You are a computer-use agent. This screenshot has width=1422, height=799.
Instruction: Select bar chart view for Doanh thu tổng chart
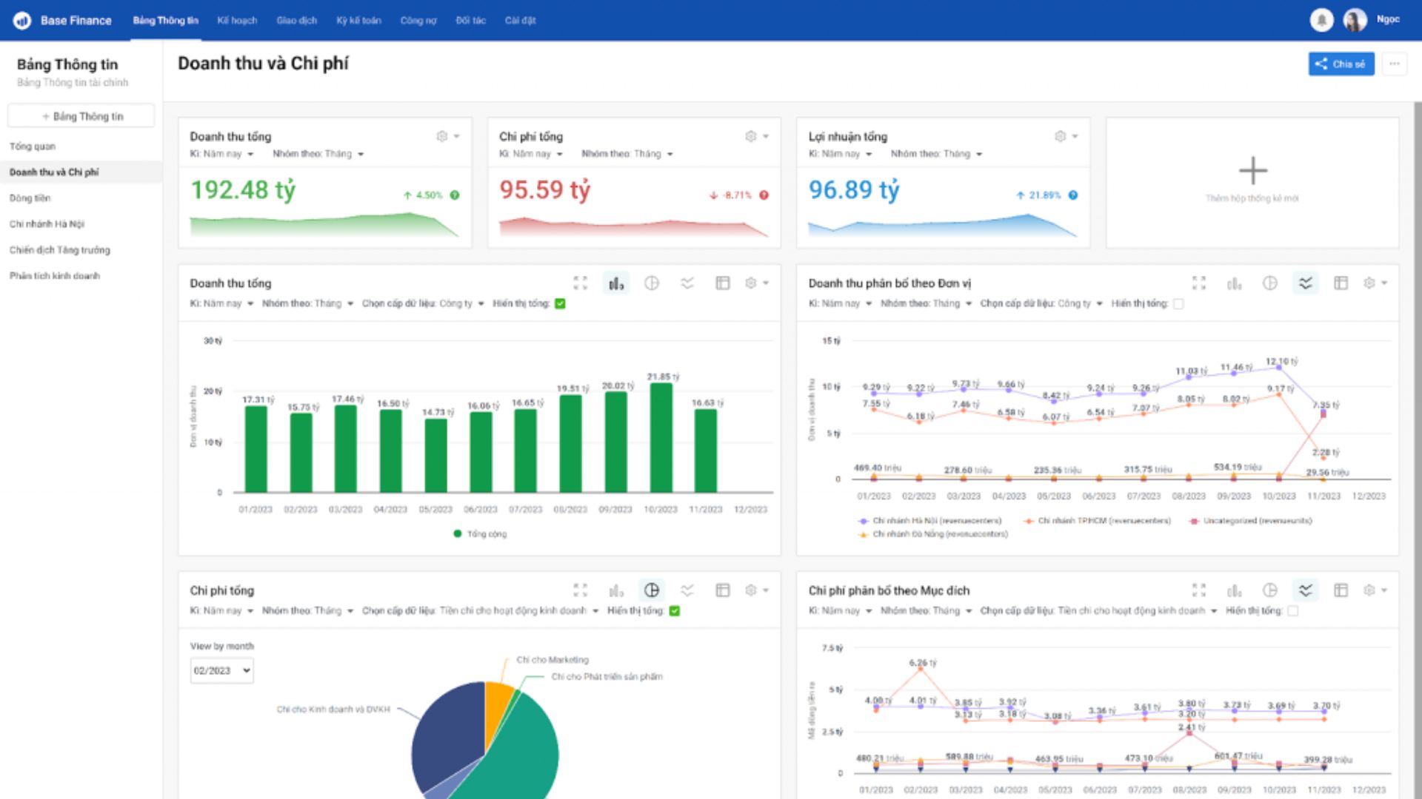(x=616, y=283)
